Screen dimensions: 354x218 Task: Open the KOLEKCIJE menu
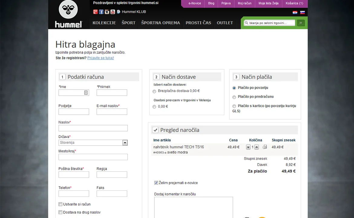104,23
